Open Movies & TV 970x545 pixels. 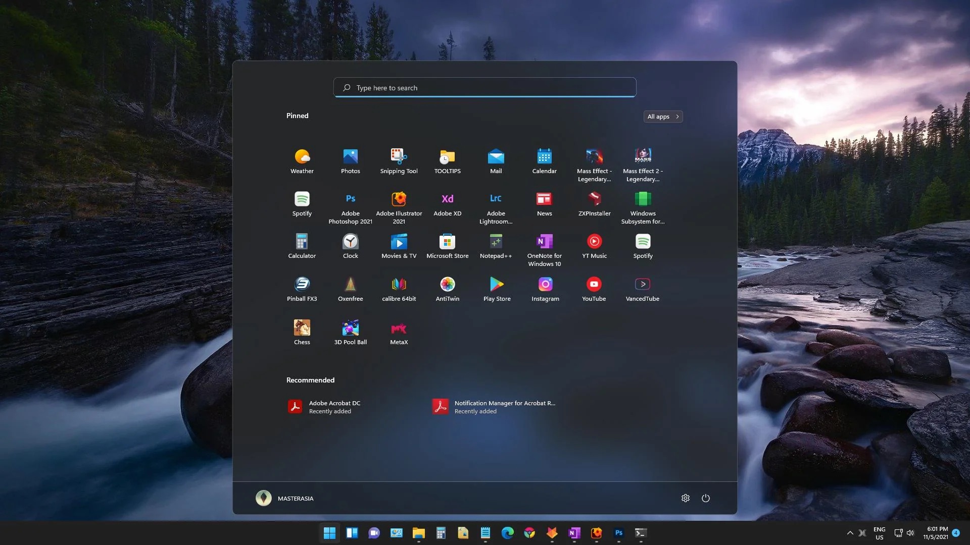click(x=399, y=246)
